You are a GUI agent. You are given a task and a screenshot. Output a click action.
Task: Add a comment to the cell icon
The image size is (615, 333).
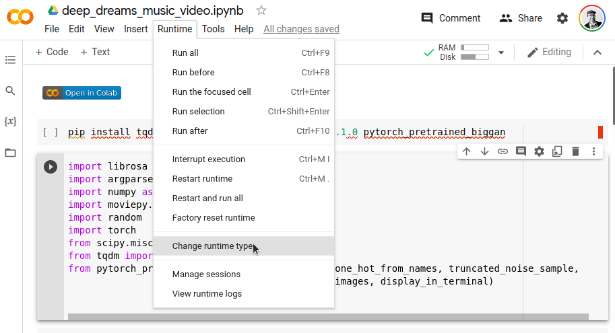[521, 151]
